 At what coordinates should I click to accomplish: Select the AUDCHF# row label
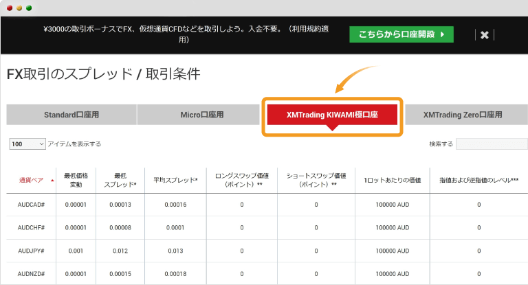[32, 228]
